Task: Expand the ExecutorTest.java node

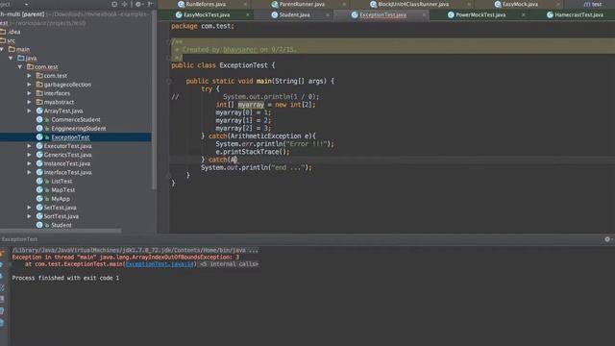Action: coord(29,145)
